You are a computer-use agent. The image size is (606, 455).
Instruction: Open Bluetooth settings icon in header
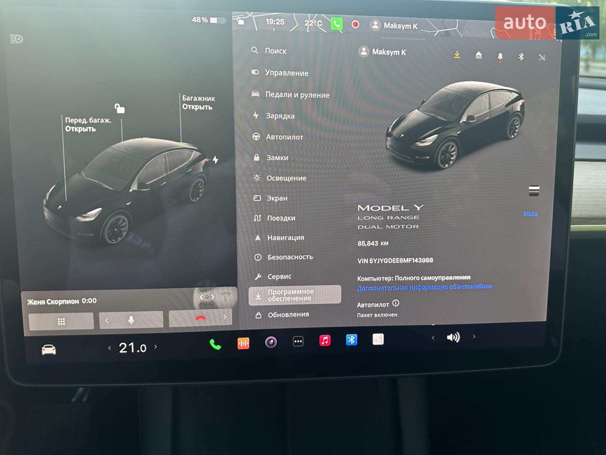(x=521, y=57)
